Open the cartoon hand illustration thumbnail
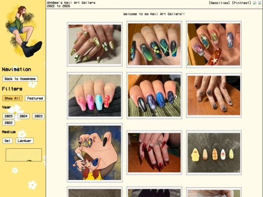This screenshot has height=197, width=263. tap(94, 153)
